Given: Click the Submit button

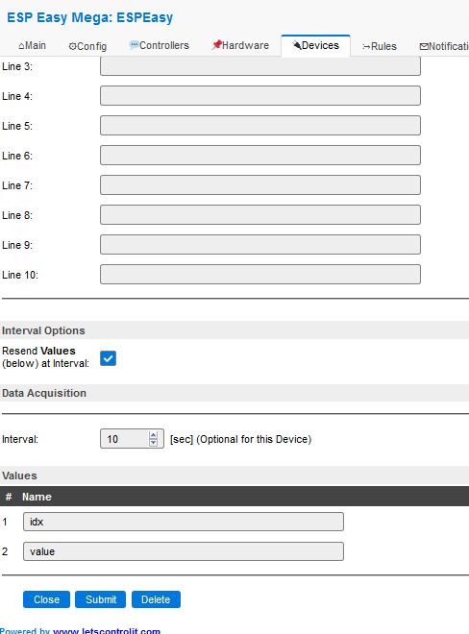Looking at the screenshot, I should tap(101, 599).
